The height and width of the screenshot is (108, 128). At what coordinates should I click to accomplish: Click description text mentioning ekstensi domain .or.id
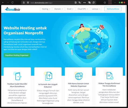tap(79, 96)
